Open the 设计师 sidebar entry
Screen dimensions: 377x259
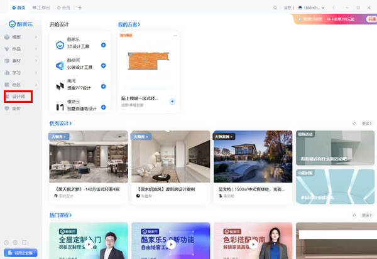tap(18, 97)
